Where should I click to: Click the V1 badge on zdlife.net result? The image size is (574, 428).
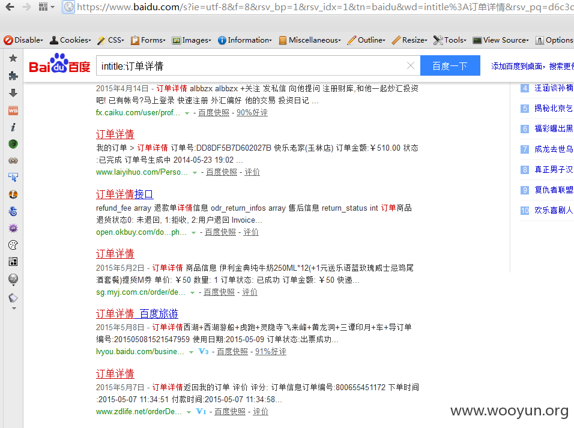tap(201, 412)
